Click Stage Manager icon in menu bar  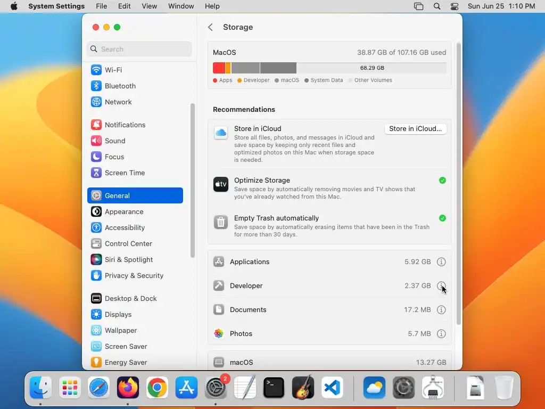418,6
